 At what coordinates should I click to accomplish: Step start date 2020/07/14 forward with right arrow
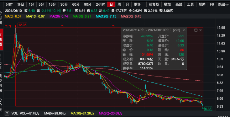[144, 30]
